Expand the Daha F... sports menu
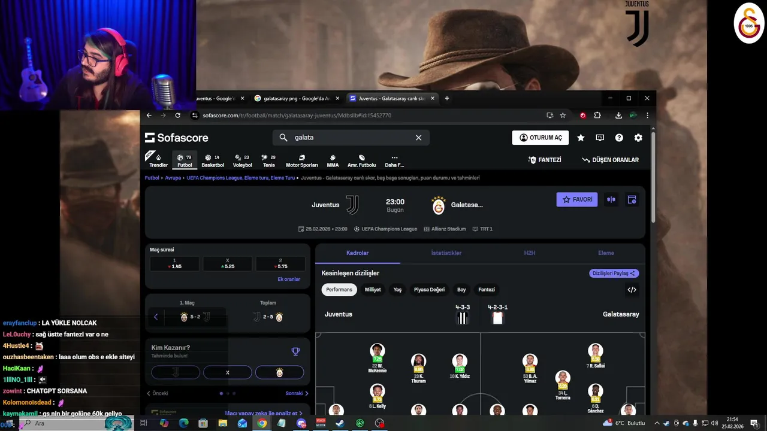Screen dimensions: 767x431 click(394, 160)
